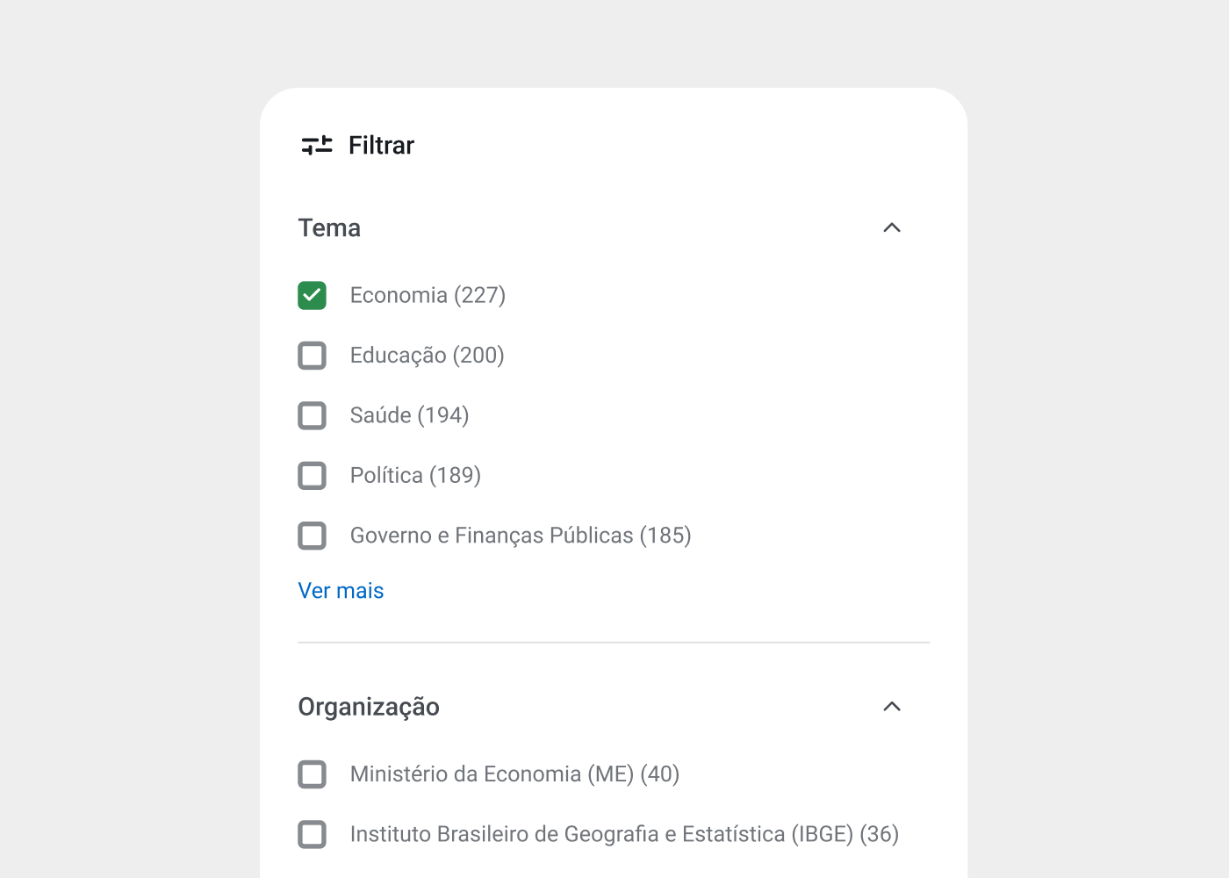Select Governo e Finanças Públicas checkbox
This screenshot has width=1229, height=878.
pos(312,536)
